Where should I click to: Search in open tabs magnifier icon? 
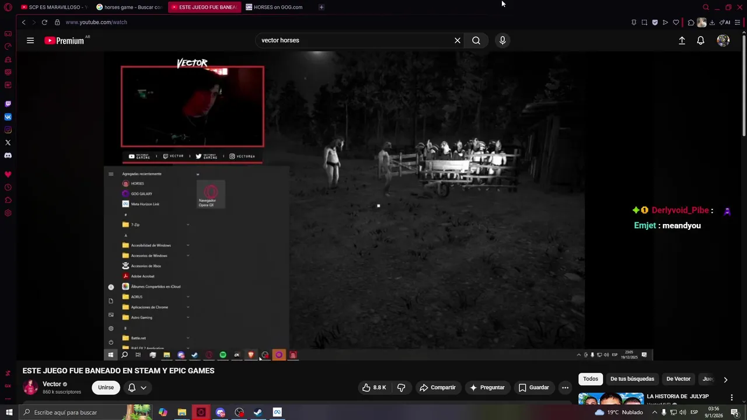click(706, 7)
